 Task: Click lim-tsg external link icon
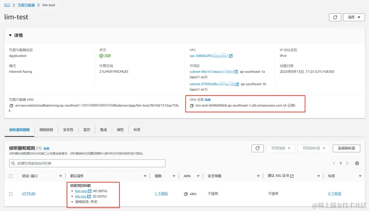point(89,196)
